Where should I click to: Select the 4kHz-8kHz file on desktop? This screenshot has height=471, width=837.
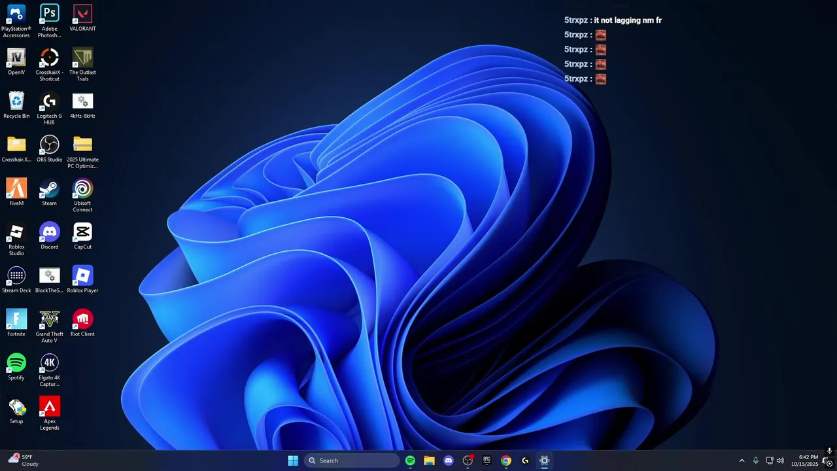click(x=82, y=105)
